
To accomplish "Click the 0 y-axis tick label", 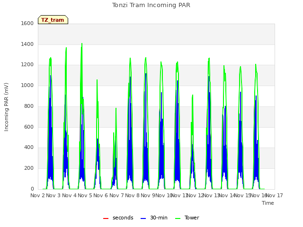I will 32,189.
